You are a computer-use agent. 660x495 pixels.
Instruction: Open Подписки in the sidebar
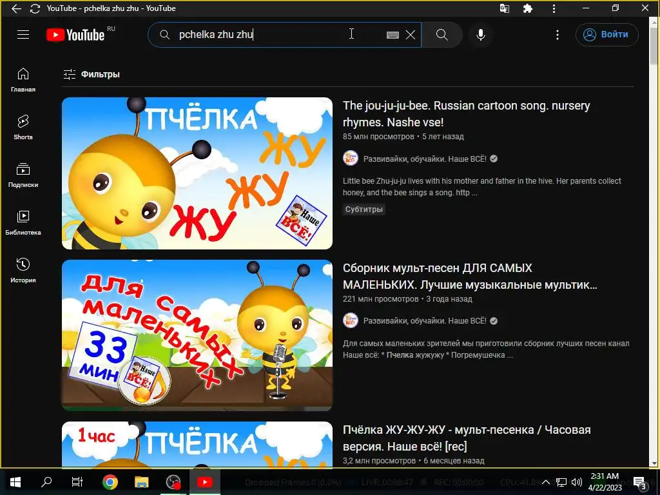tap(23, 175)
